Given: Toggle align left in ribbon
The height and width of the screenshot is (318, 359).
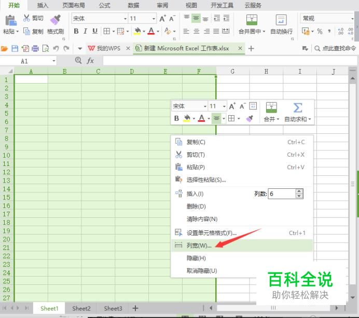Looking at the screenshot, I should pyautogui.click(x=186, y=31).
